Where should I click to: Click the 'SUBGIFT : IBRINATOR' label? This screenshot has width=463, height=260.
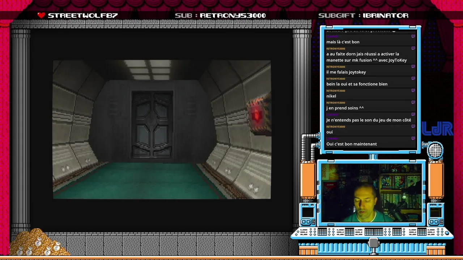click(363, 16)
